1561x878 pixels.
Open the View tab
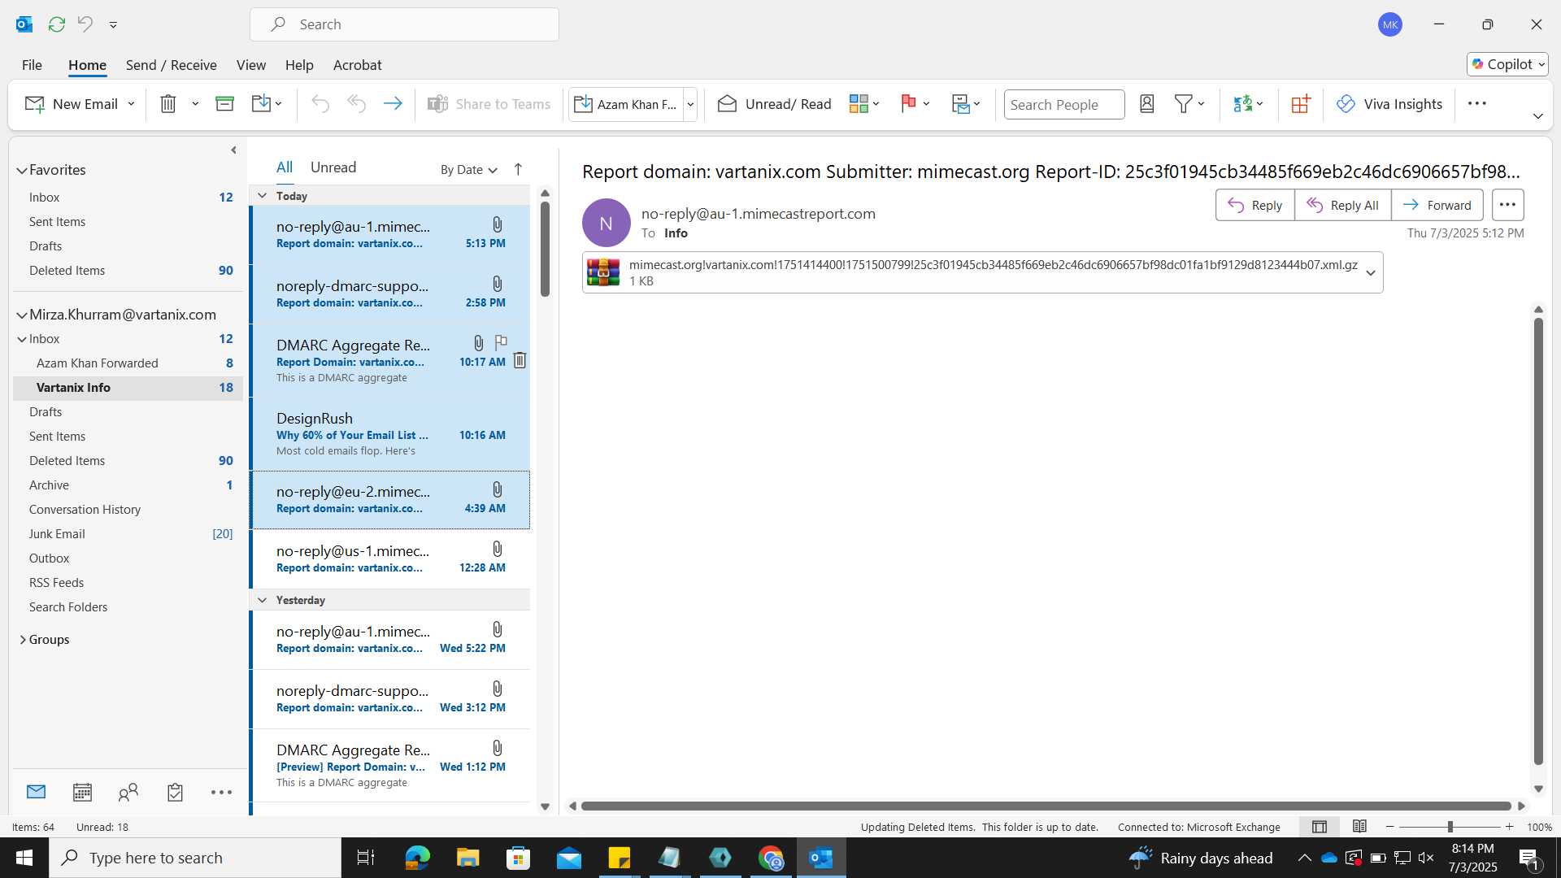coord(250,65)
